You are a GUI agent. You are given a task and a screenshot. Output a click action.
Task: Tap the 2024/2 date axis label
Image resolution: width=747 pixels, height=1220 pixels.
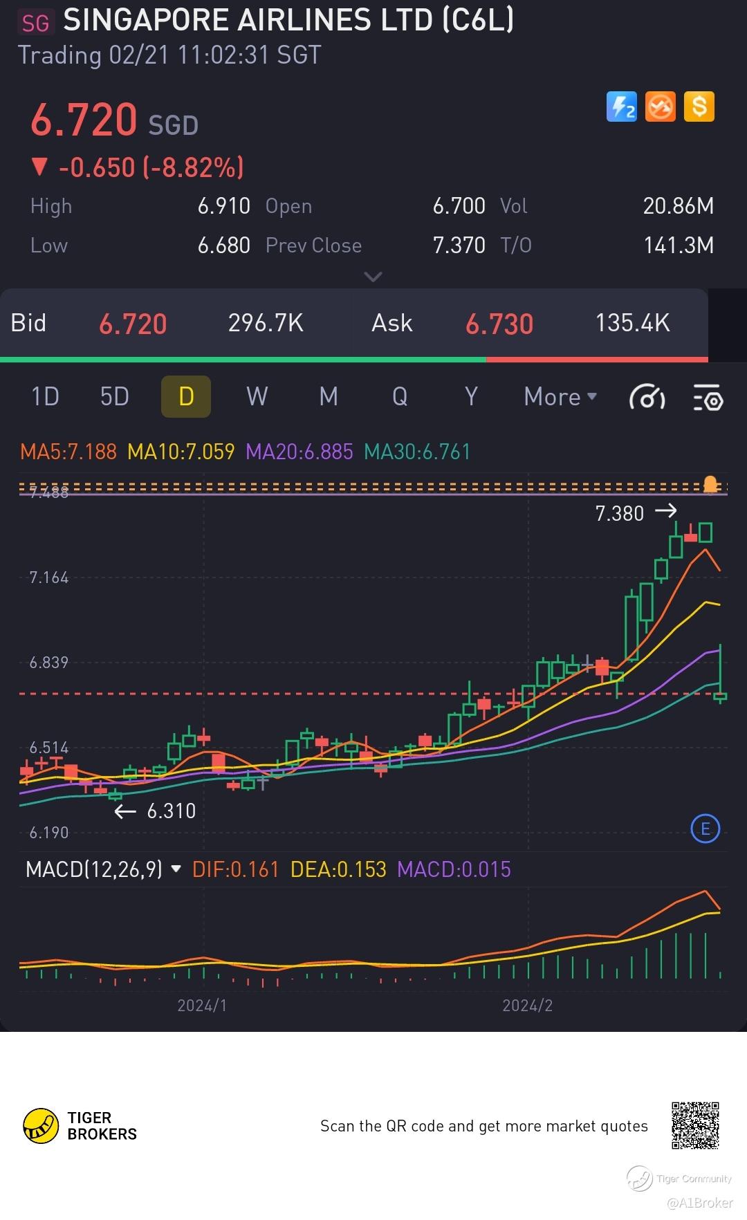click(528, 1006)
